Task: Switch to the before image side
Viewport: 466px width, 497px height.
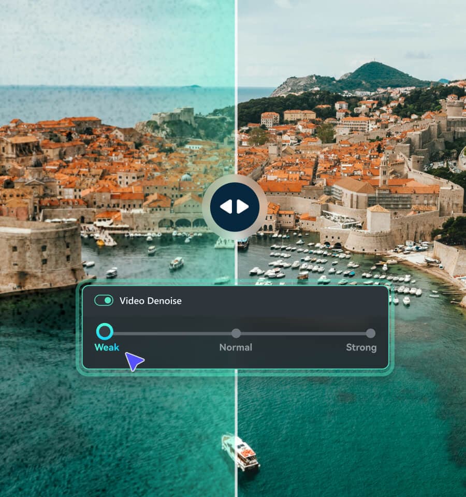Action: click(114, 155)
